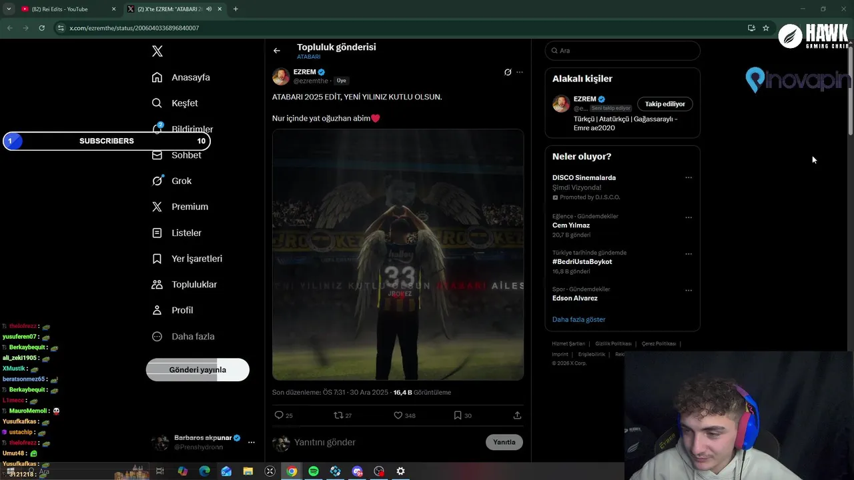Open EZREM profile avatar on post
This screenshot has height=480, width=854.
pyautogui.click(x=281, y=76)
